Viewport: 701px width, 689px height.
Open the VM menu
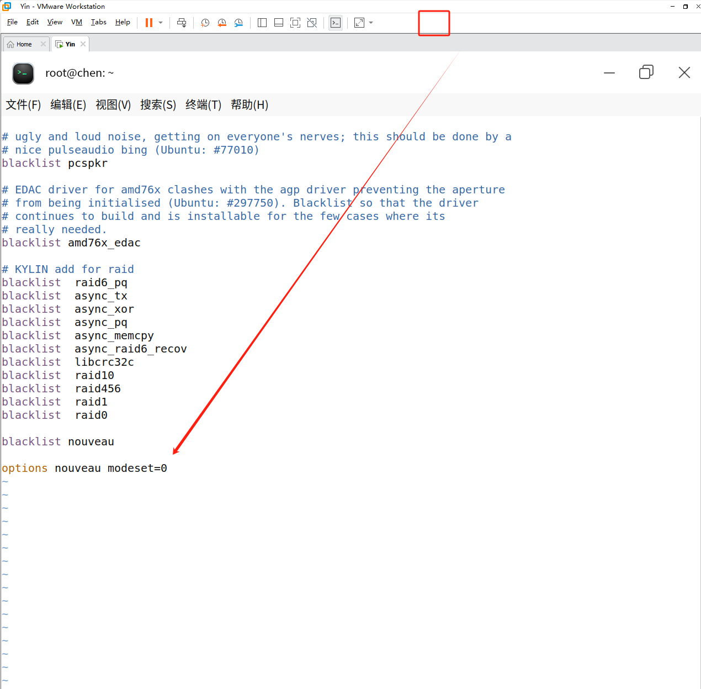pos(77,22)
